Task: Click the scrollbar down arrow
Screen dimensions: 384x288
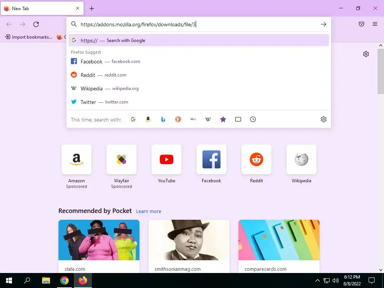Action: click(381, 270)
